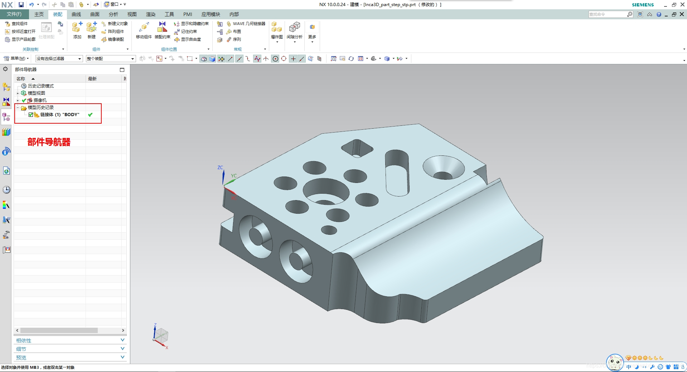Open the 菜单(M) dropdown

pyautogui.click(x=16, y=58)
